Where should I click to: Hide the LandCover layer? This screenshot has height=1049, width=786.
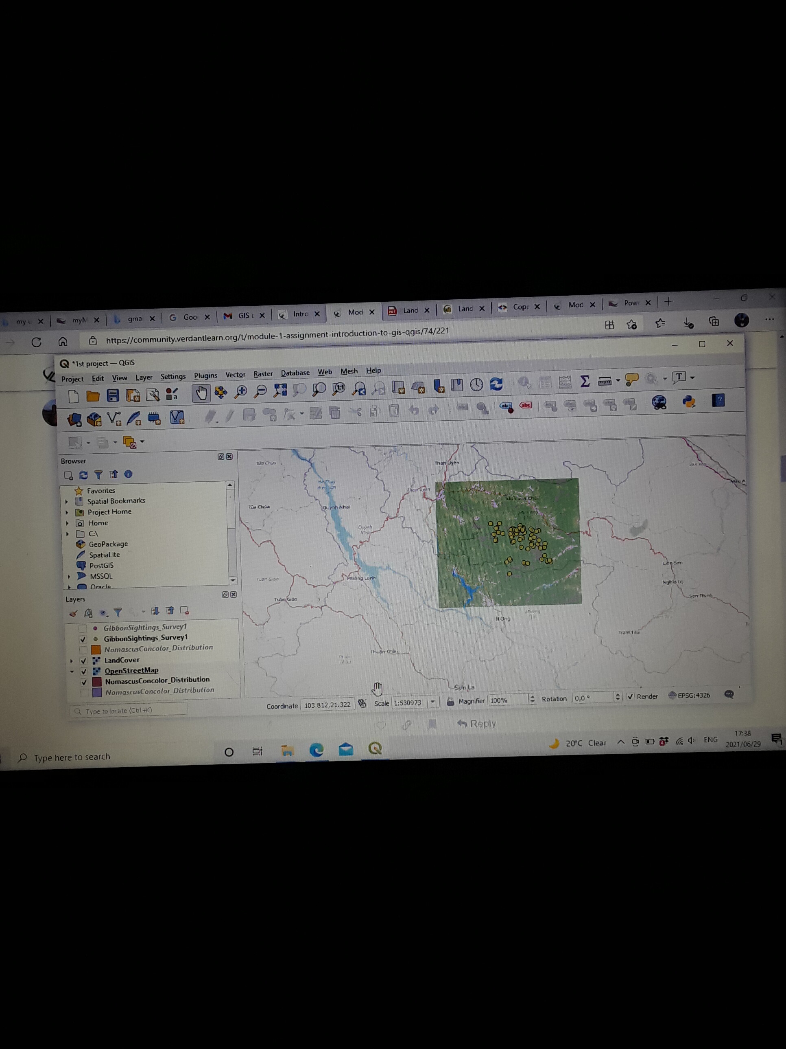click(83, 661)
